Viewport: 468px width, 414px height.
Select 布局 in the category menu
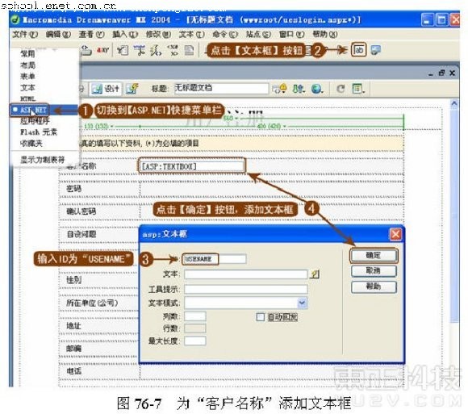[27, 65]
